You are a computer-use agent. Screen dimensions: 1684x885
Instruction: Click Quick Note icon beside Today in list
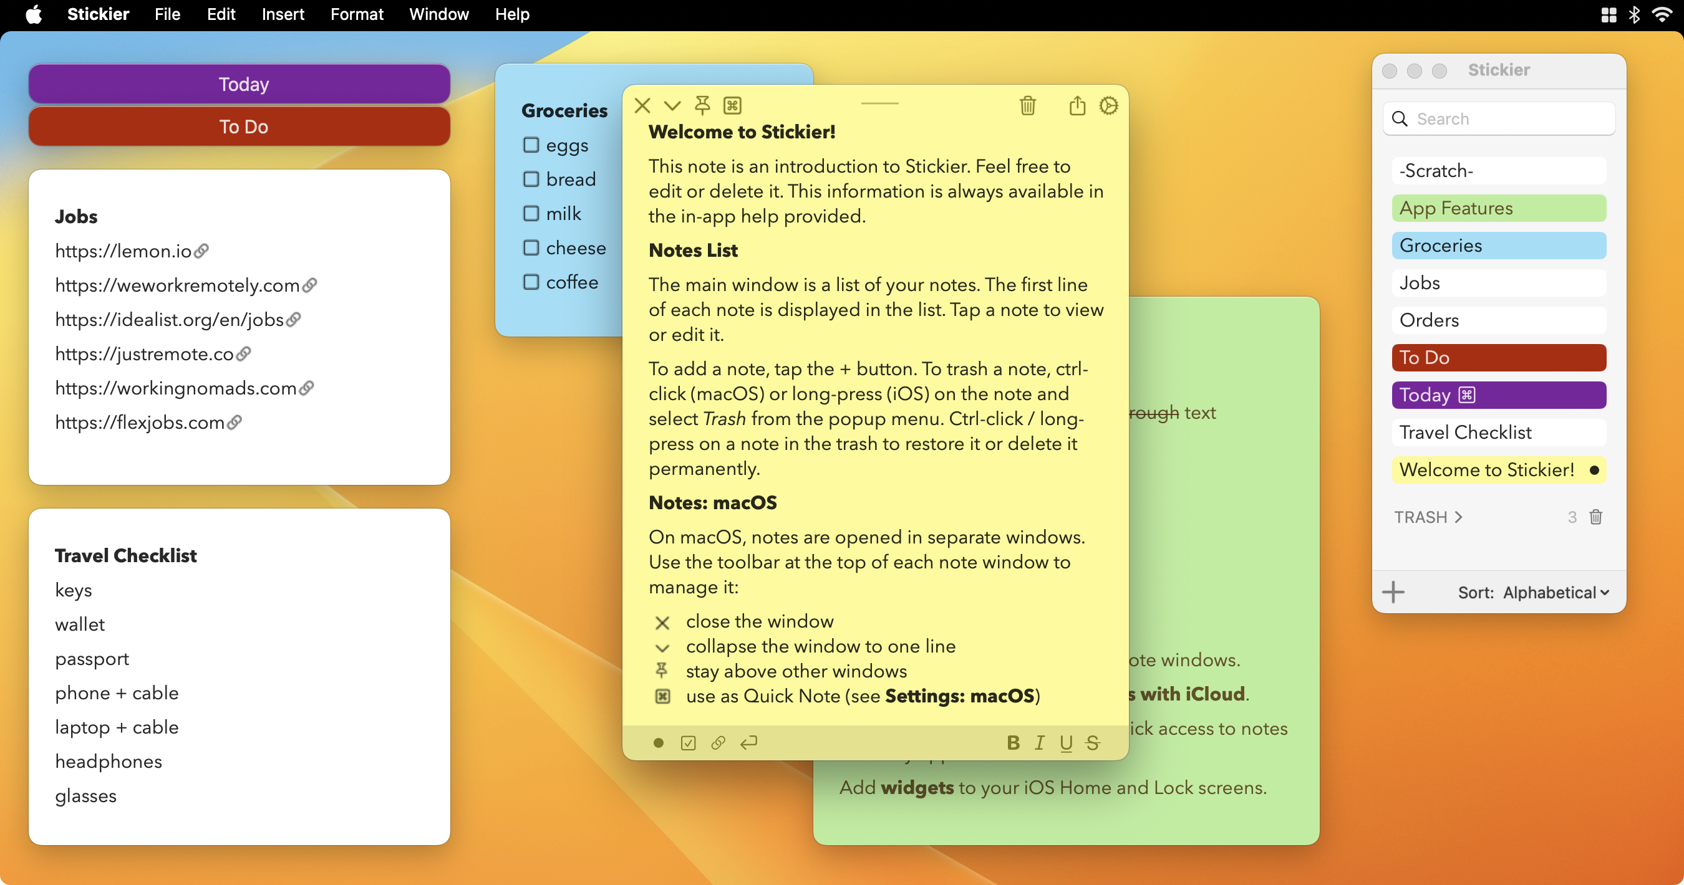[1467, 395]
